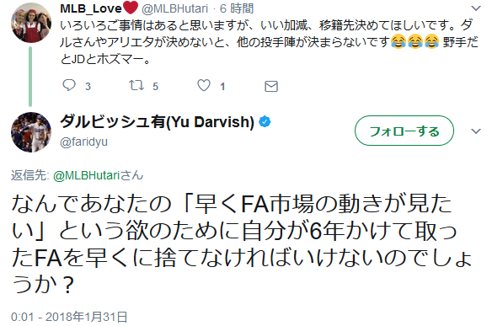
Task: Open MLB_Love's profile picture
Action: point(31,23)
